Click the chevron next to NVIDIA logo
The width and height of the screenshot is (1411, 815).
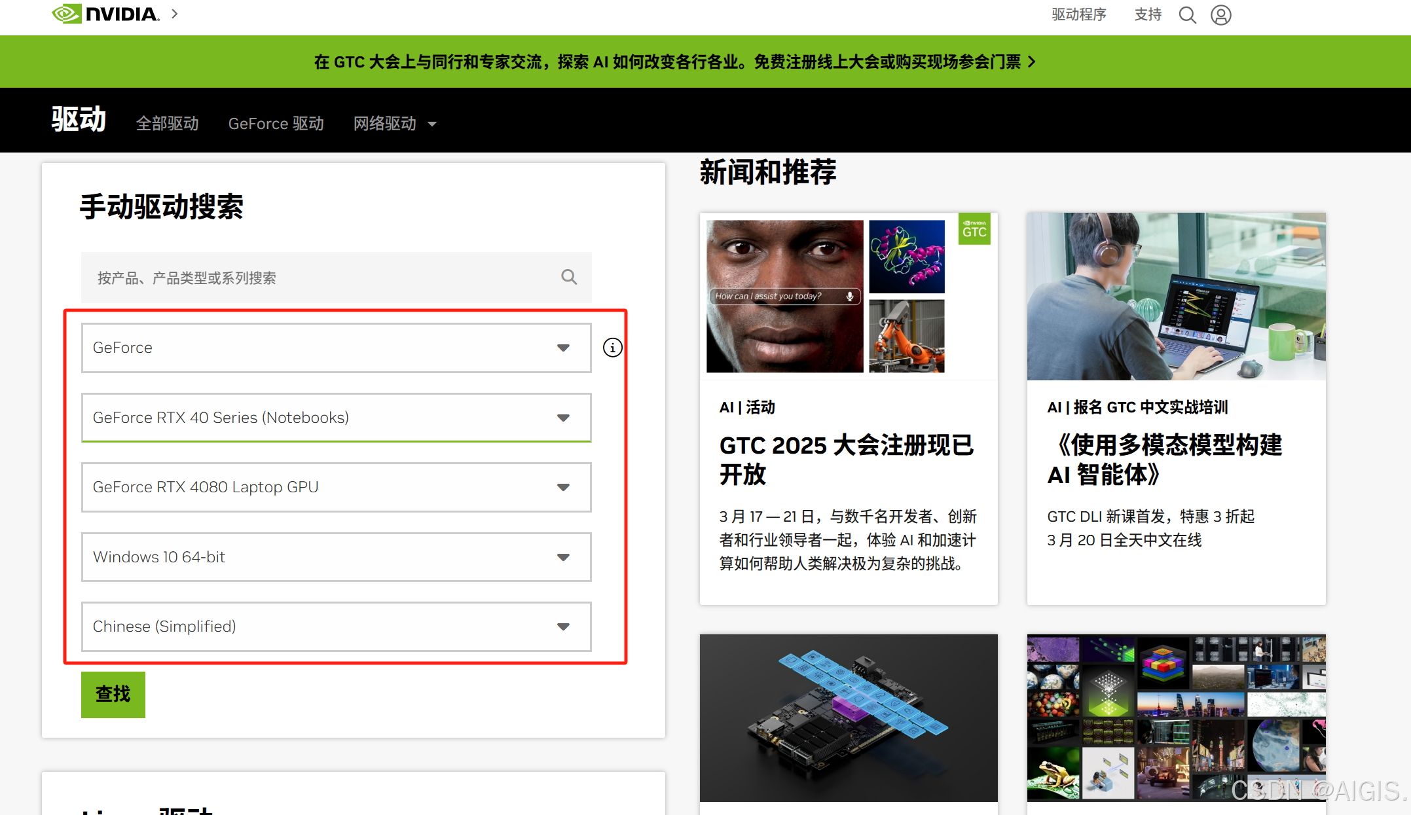[175, 14]
